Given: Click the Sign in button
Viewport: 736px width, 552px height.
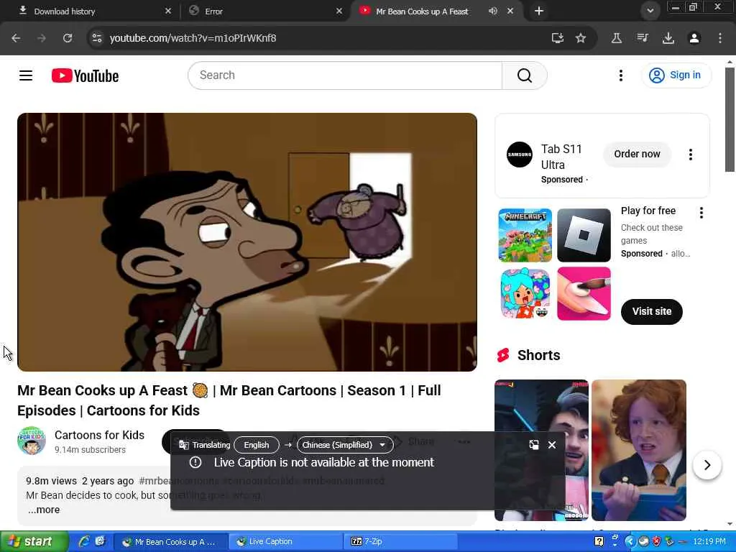Looking at the screenshot, I should point(676,75).
